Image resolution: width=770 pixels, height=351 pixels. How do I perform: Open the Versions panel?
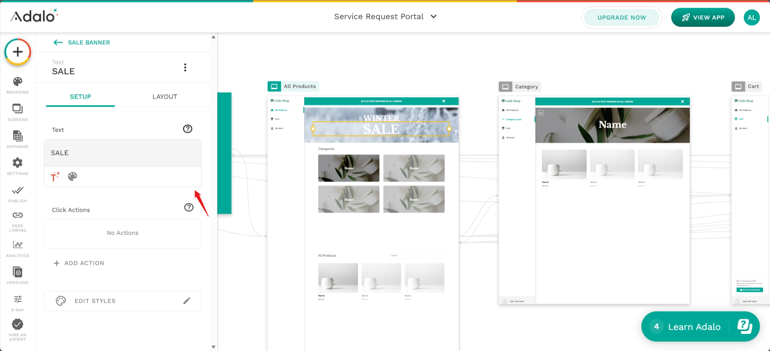point(18,275)
